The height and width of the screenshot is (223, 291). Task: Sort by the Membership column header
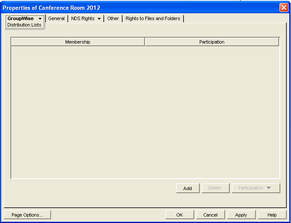pos(78,42)
